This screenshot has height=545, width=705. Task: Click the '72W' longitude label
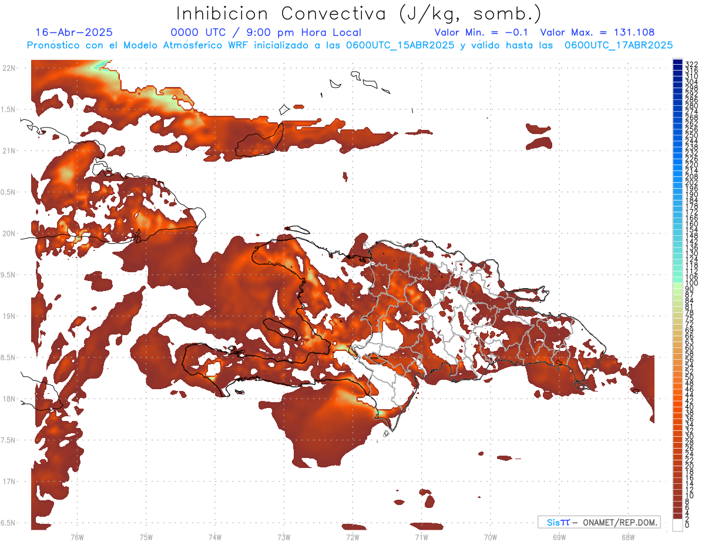pyautogui.click(x=352, y=537)
